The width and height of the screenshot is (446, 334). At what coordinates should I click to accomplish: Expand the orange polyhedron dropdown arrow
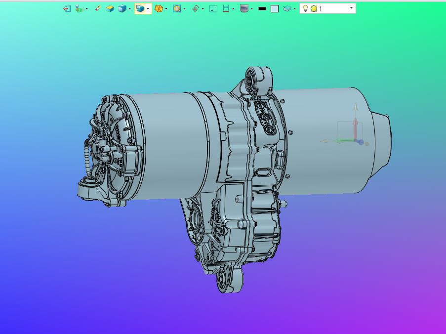(166, 9)
